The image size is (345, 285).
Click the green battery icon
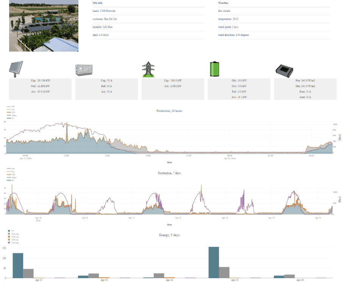tap(214, 69)
